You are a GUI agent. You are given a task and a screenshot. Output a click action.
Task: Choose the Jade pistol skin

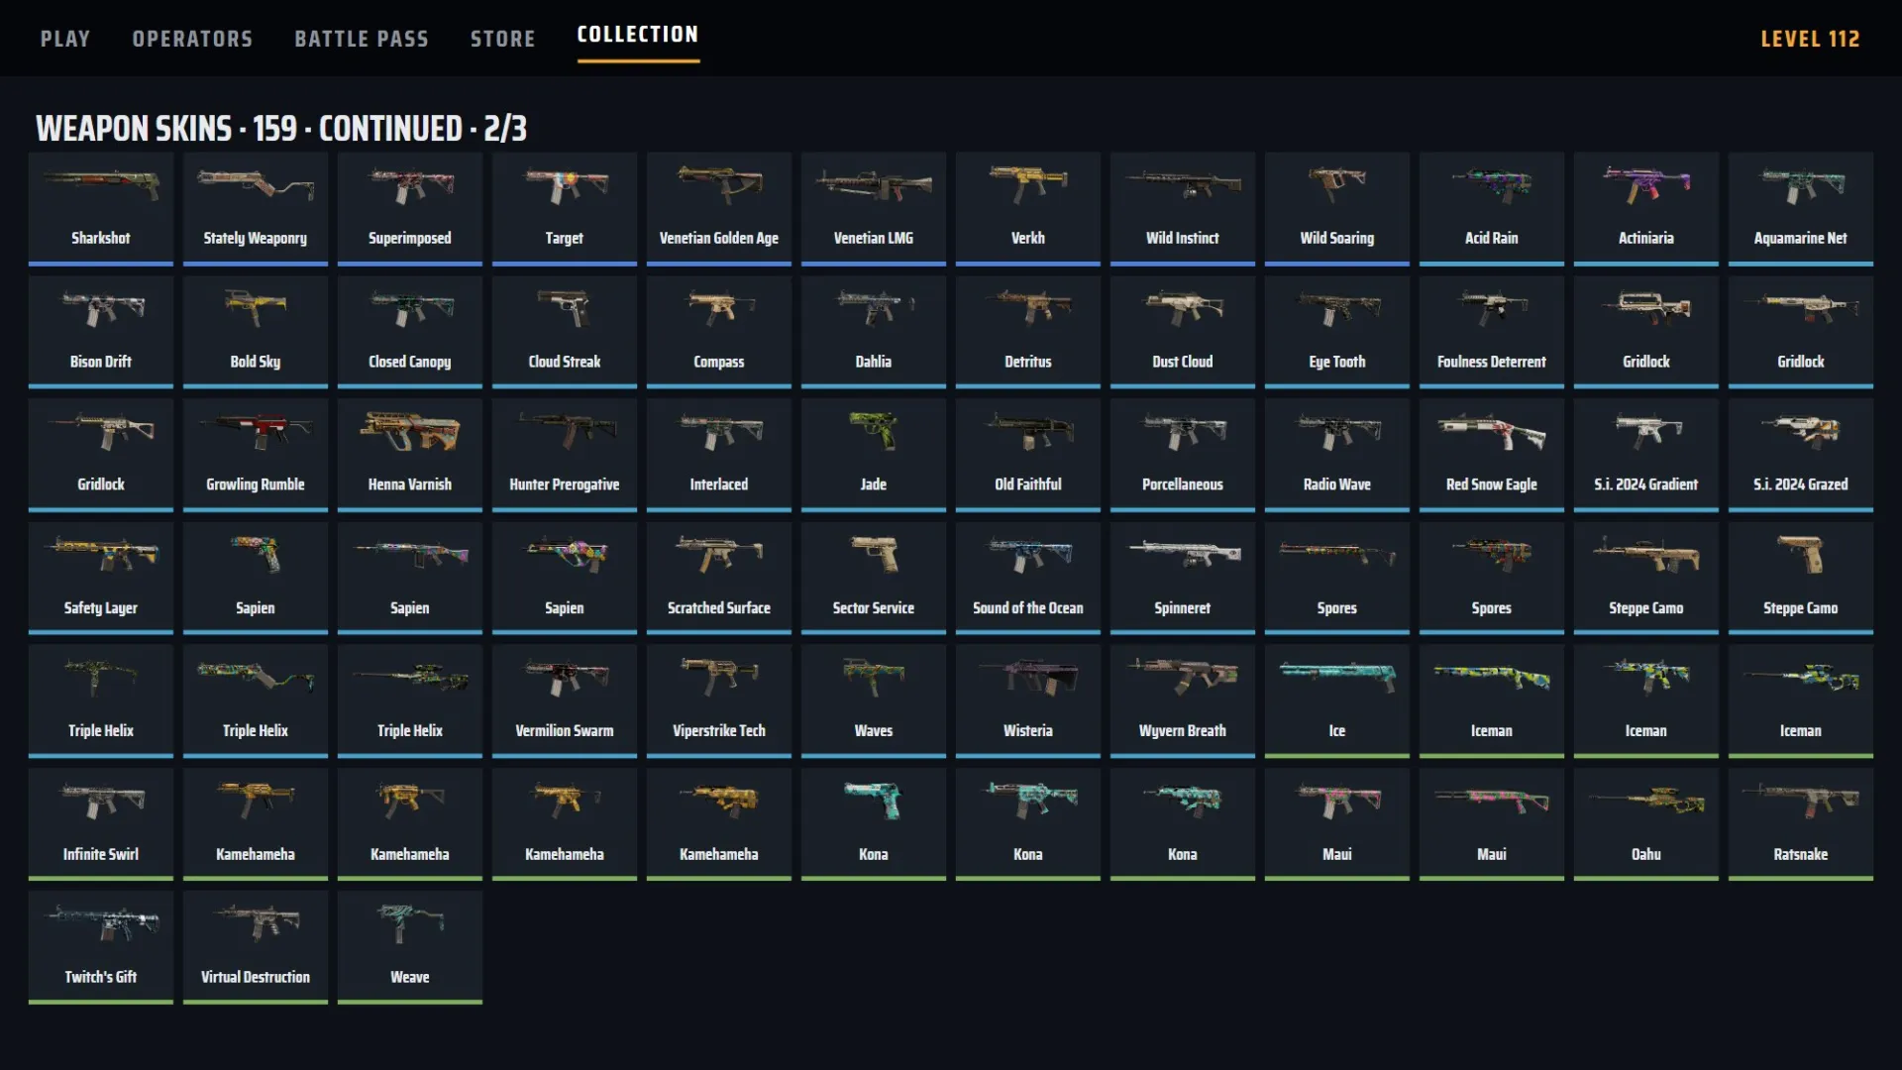873,455
